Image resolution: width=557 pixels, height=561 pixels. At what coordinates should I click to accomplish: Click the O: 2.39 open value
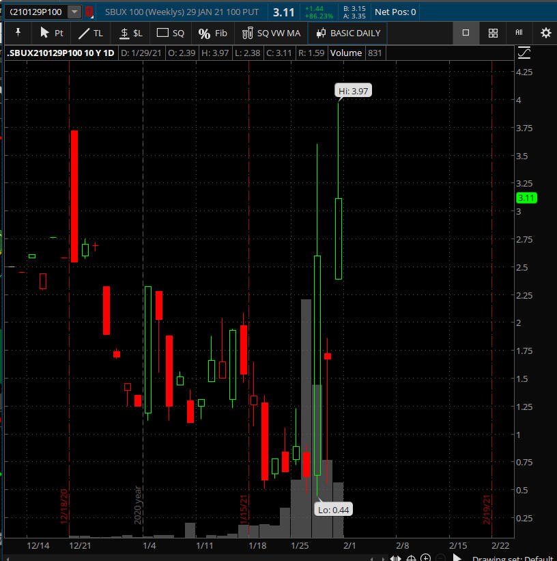tap(182, 53)
